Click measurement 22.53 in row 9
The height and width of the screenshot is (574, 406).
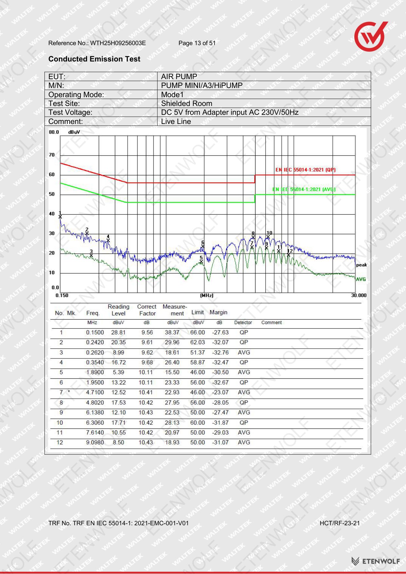pos(172,412)
